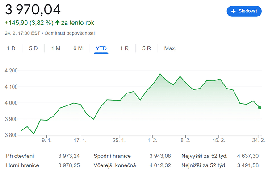268x173 pixels.
Task: Open the 5 R range tab
Action: click(x=147, y=48)
